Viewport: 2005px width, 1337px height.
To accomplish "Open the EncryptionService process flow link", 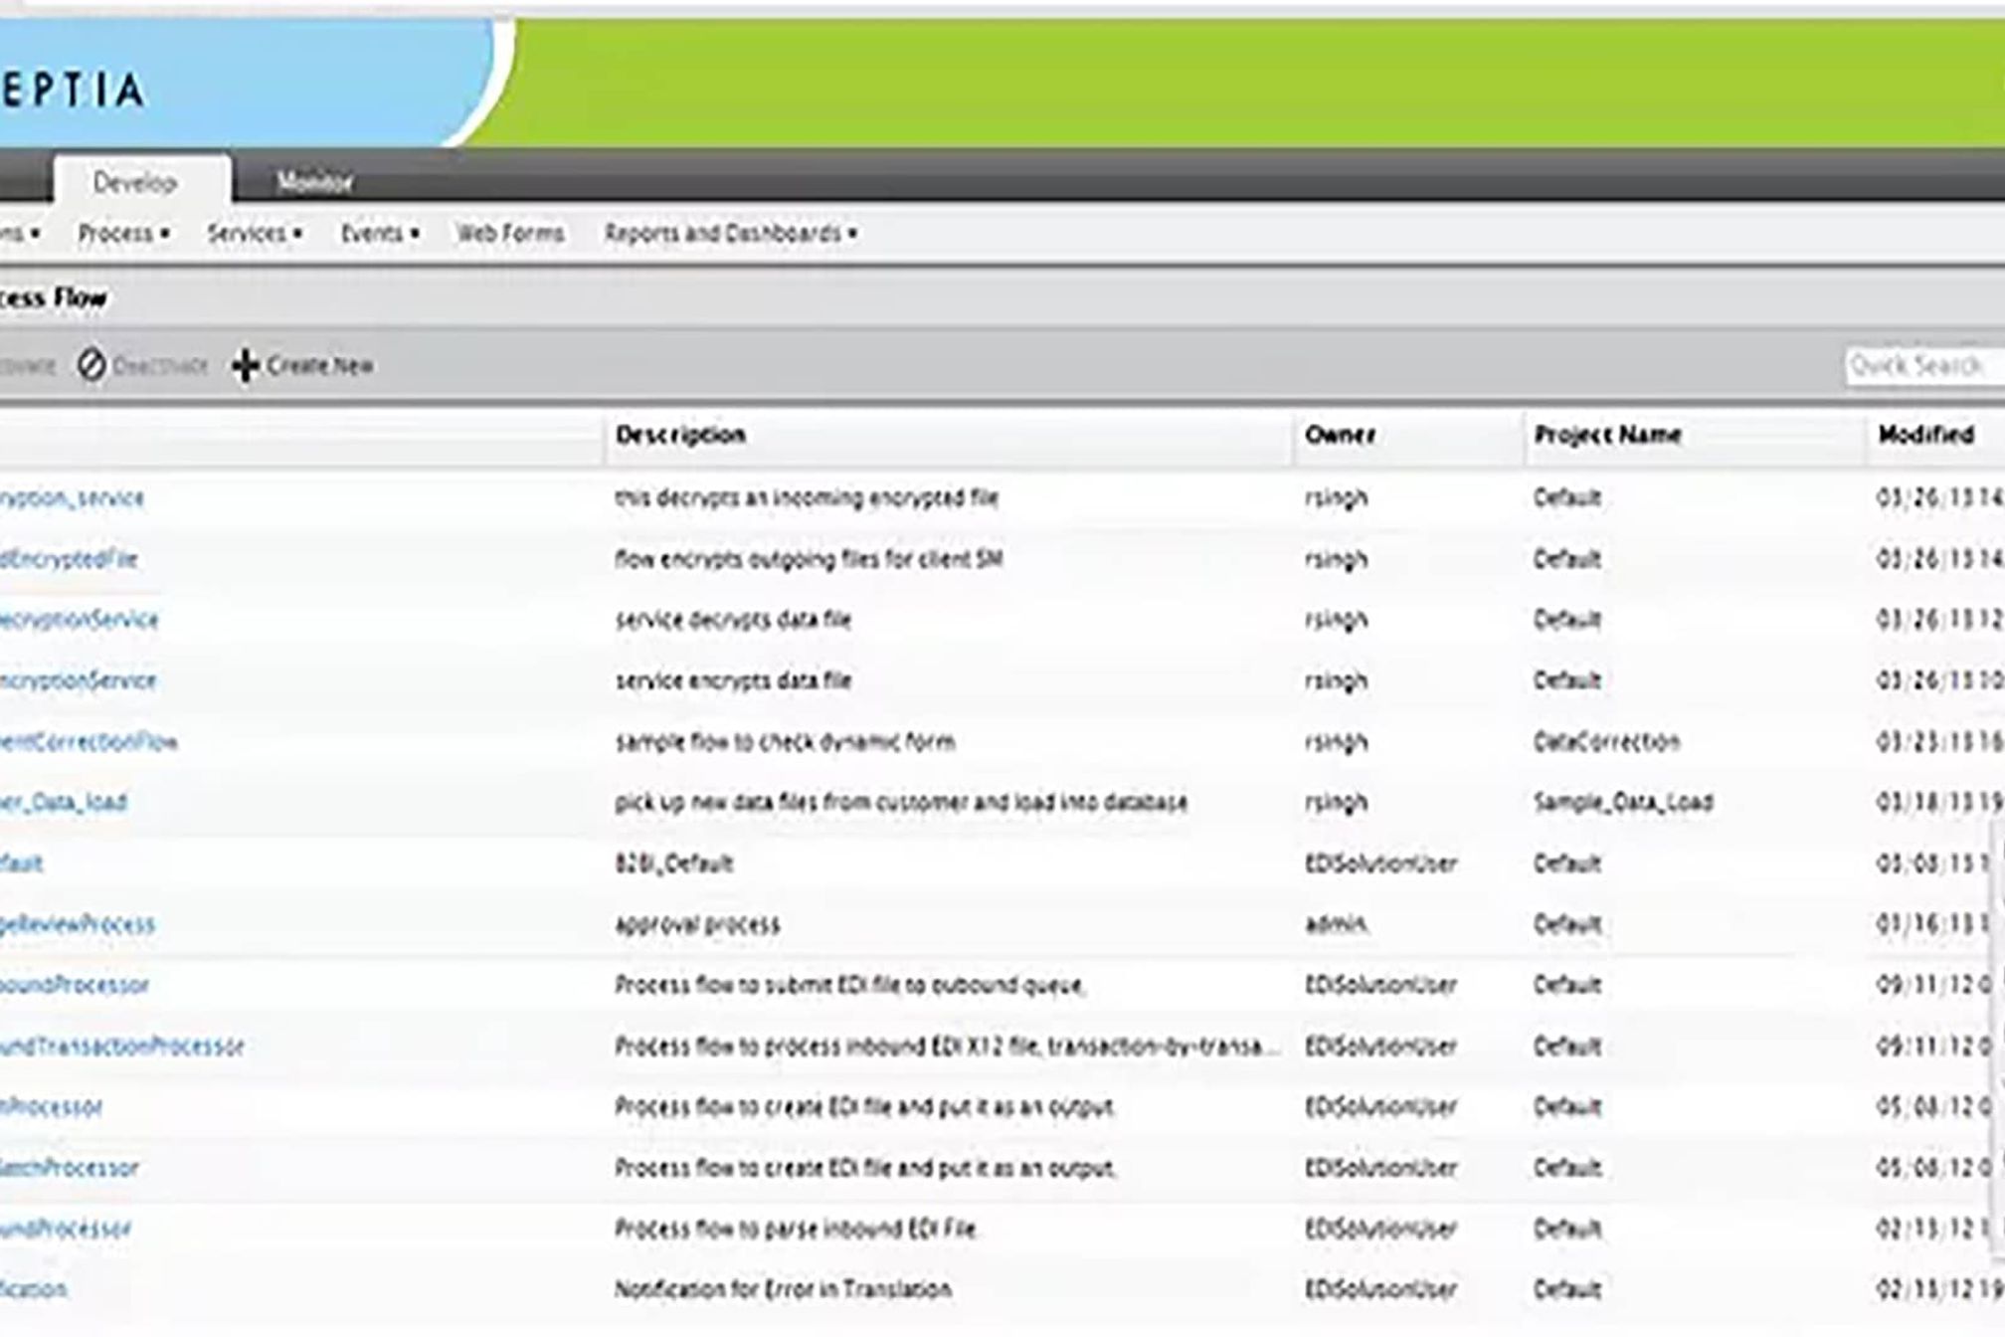I will (x=78, y=680).
